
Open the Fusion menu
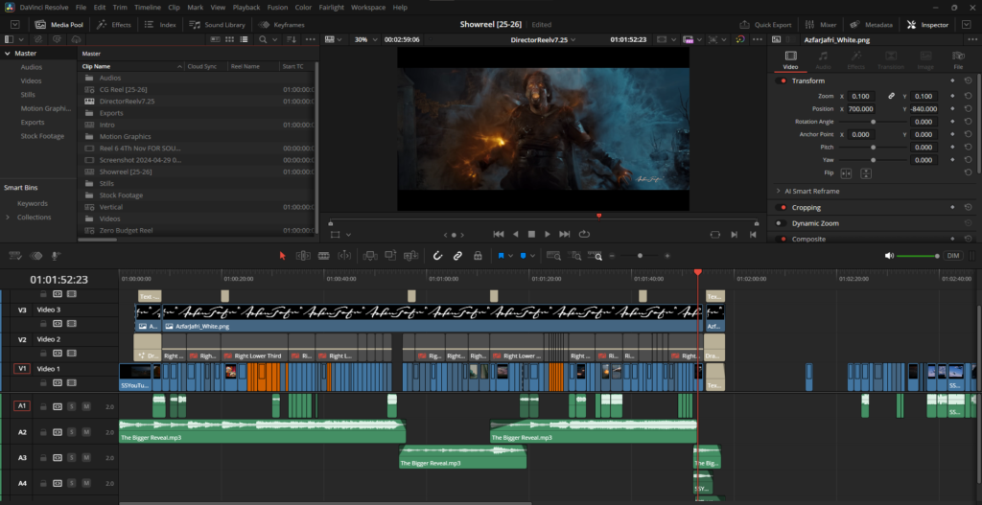(x=278, y=7)
